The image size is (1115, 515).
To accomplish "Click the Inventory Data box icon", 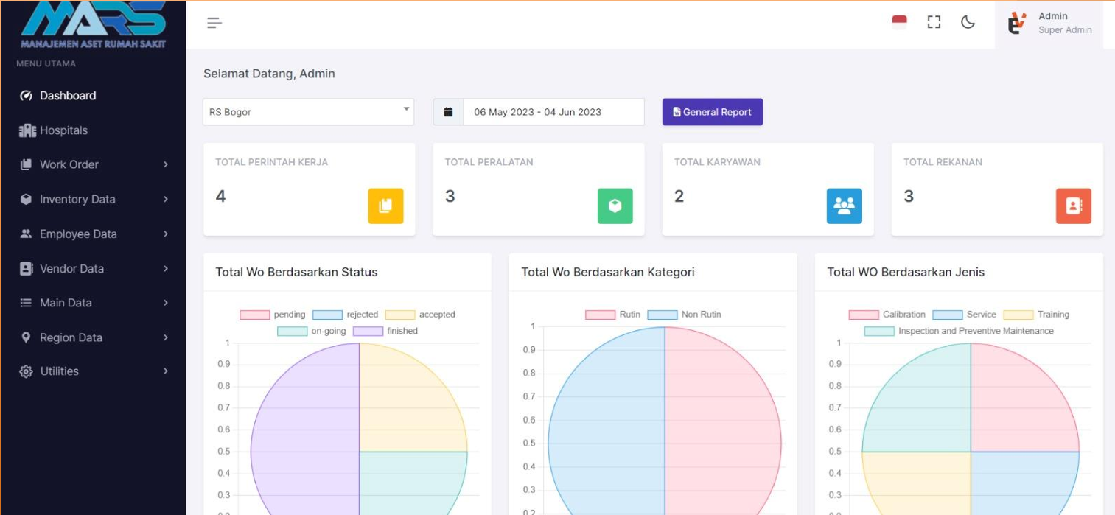I will pos(27,199).
